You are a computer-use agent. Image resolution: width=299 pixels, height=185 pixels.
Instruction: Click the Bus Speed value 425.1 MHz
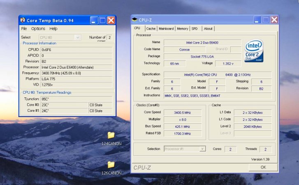pyautogui.click(x=183, y=127)
